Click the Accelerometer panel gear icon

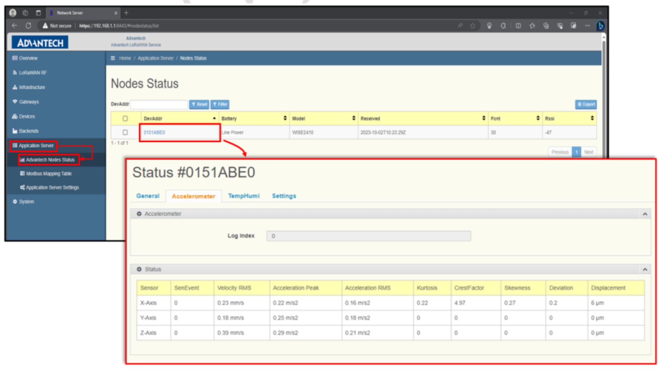tap(139, 213)
